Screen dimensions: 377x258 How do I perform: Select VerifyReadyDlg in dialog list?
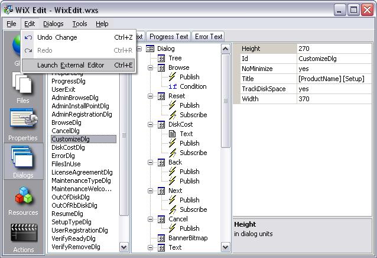click(x=74, y=238)
